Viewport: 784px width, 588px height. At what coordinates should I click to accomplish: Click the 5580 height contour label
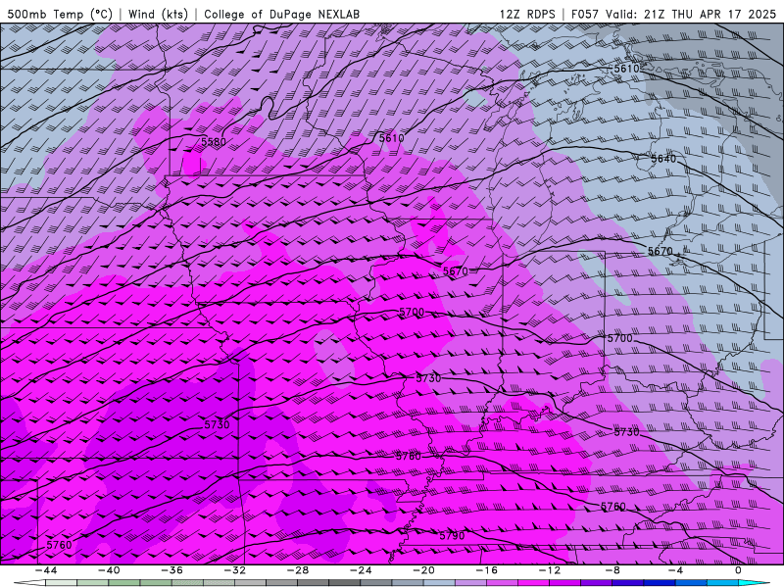[214, 142]
